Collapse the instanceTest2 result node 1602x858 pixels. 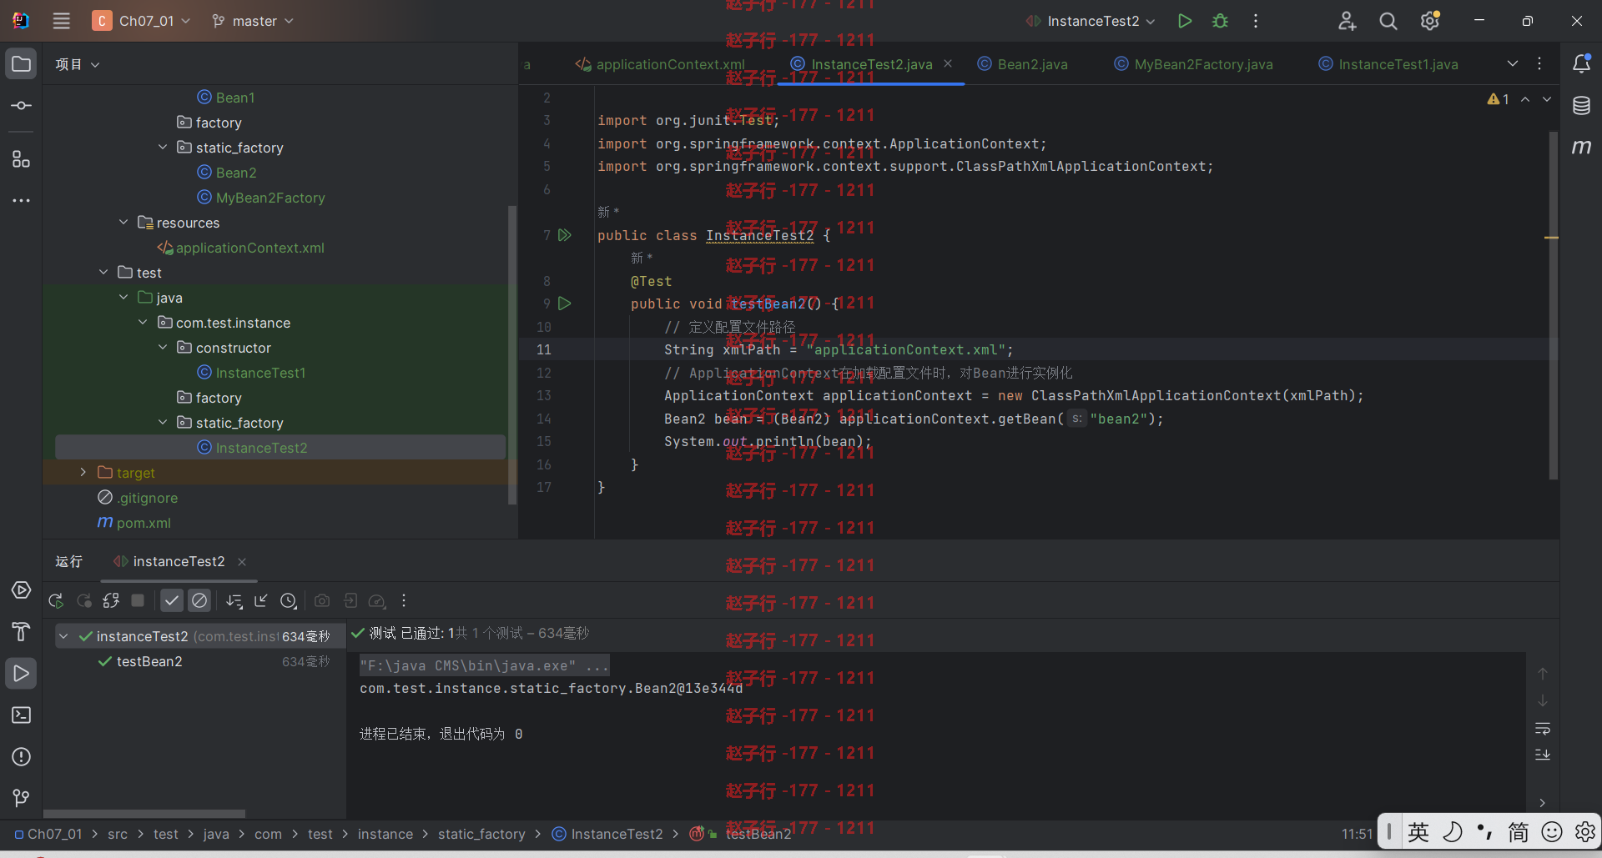point(63,636)
